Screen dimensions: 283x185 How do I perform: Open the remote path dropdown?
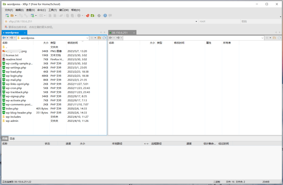tap(262, 38)
